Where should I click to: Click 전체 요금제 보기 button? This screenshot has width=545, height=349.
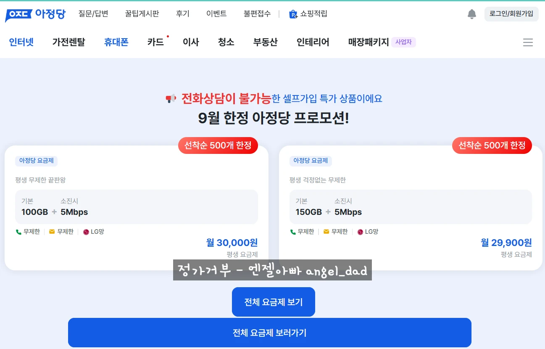point(274,302)
